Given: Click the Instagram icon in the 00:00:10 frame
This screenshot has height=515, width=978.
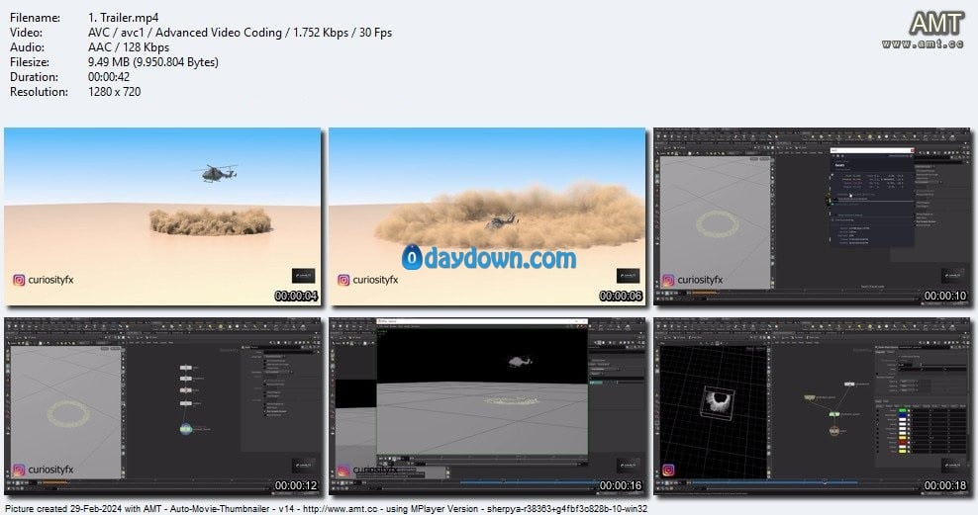Looking at the screenshot, I should (x=668, y=280).
